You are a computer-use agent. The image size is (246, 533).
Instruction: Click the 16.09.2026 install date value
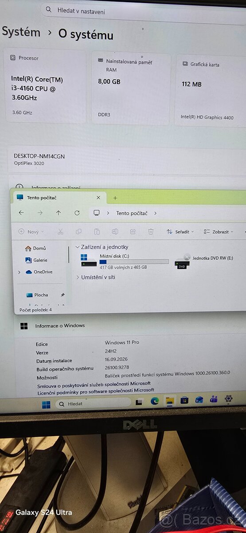pyautogui.click(x=117, y=359)
